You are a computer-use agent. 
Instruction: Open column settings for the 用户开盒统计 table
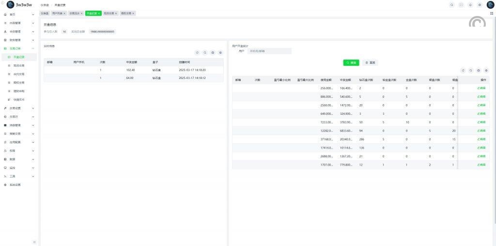click(x=486, y=70)
